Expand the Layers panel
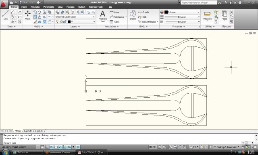 click(x=75, y=27)
